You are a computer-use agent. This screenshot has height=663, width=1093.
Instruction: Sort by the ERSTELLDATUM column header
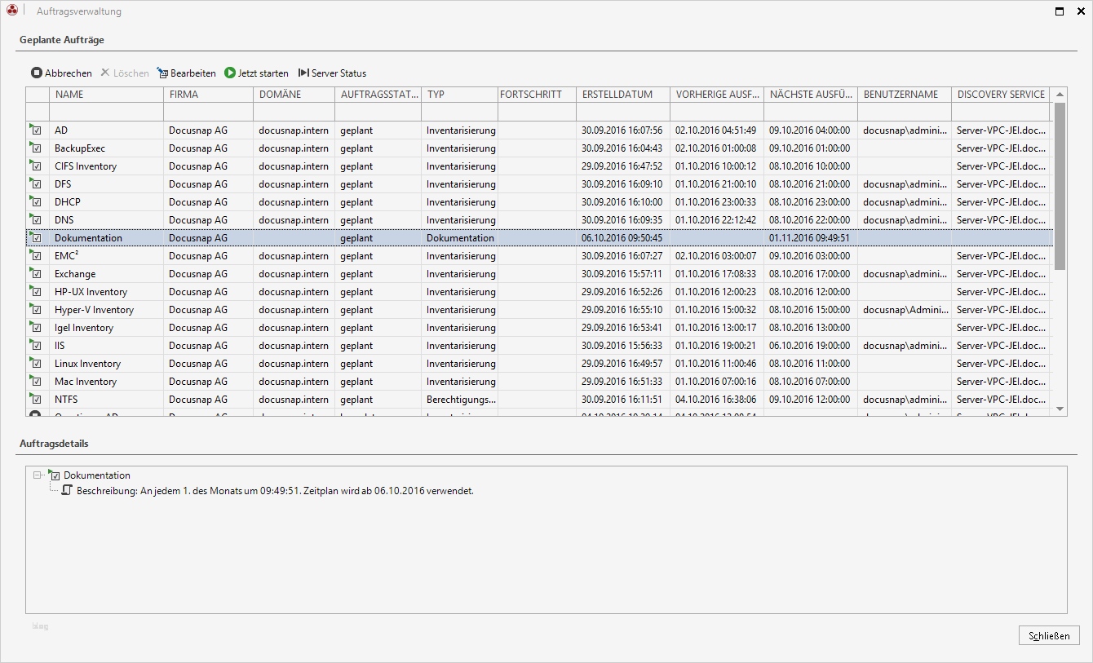(623, 95)
